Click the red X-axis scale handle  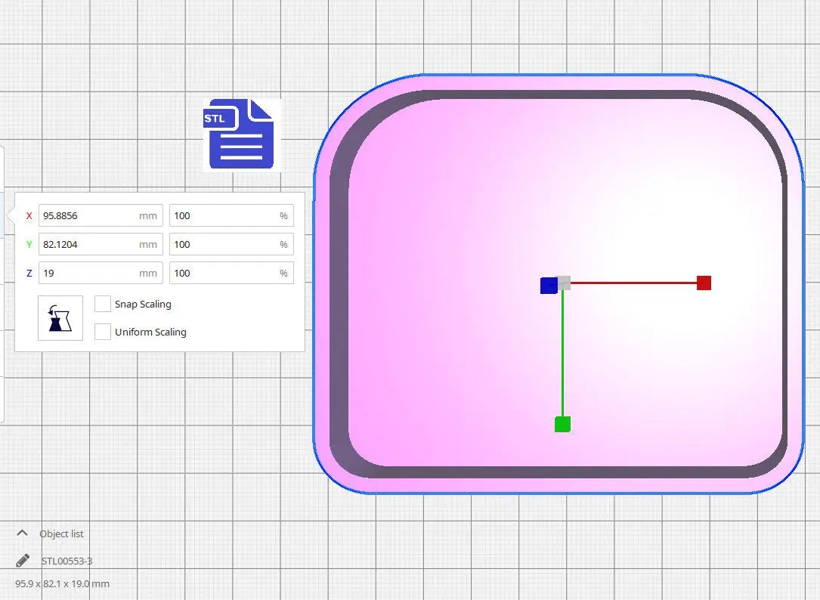pyautogui.click(x=704, y=283)
